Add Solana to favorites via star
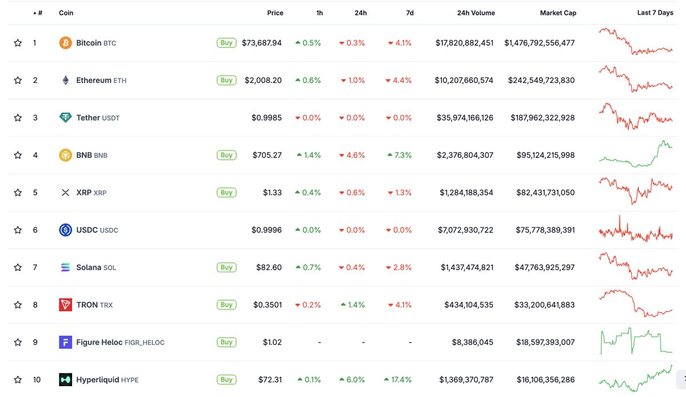The height and width of the screenshot is (397, 686). point(18,267)
